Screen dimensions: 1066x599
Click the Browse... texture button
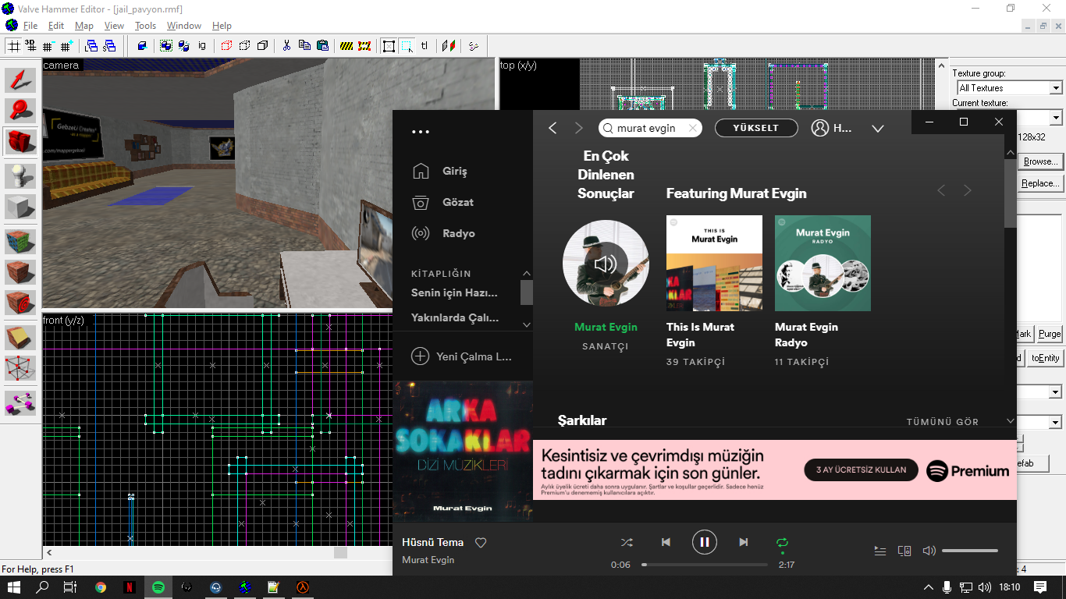point(1042,161)
